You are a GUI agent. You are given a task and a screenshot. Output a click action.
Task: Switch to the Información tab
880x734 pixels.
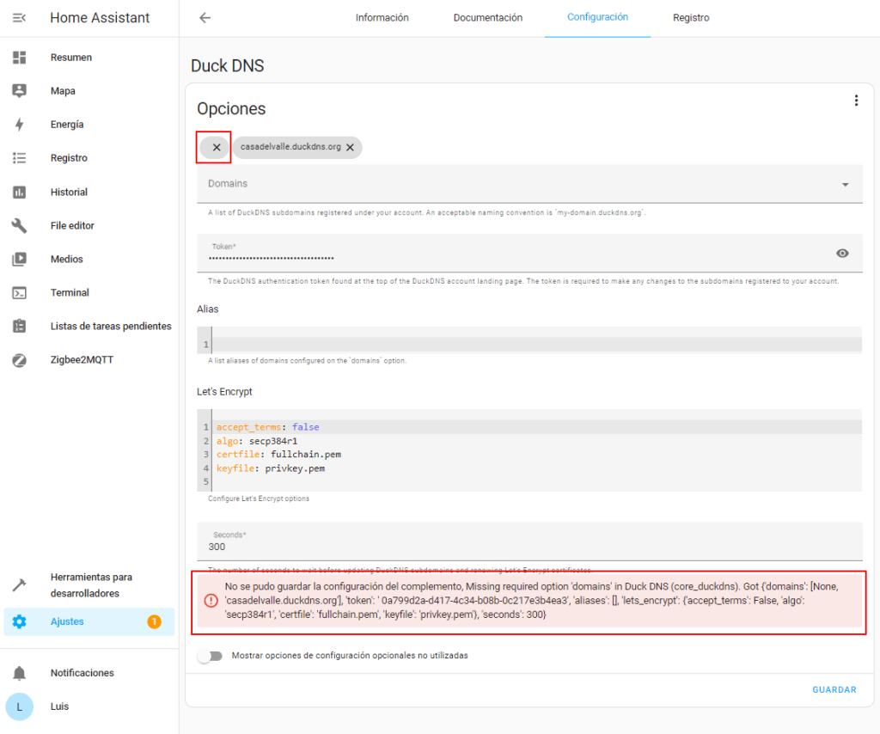382,18
